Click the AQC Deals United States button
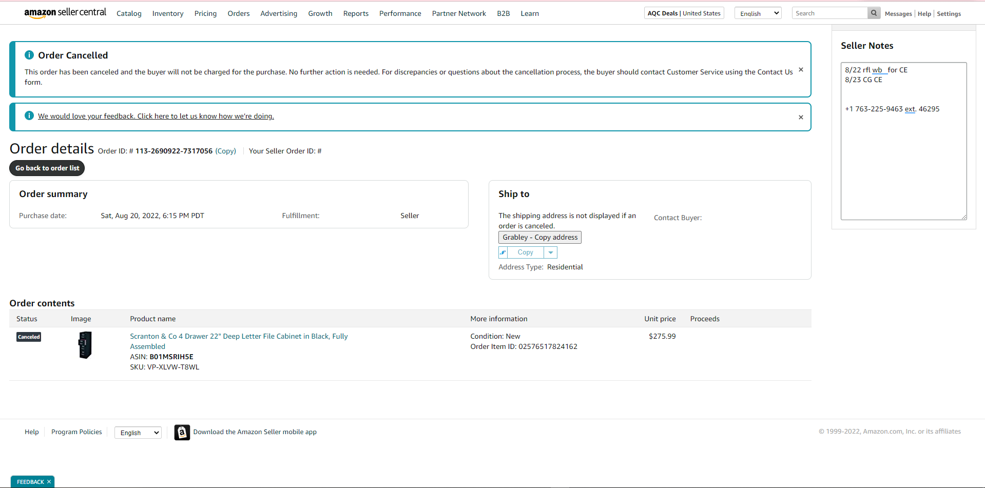985x488 pixels. coord(684,13)
